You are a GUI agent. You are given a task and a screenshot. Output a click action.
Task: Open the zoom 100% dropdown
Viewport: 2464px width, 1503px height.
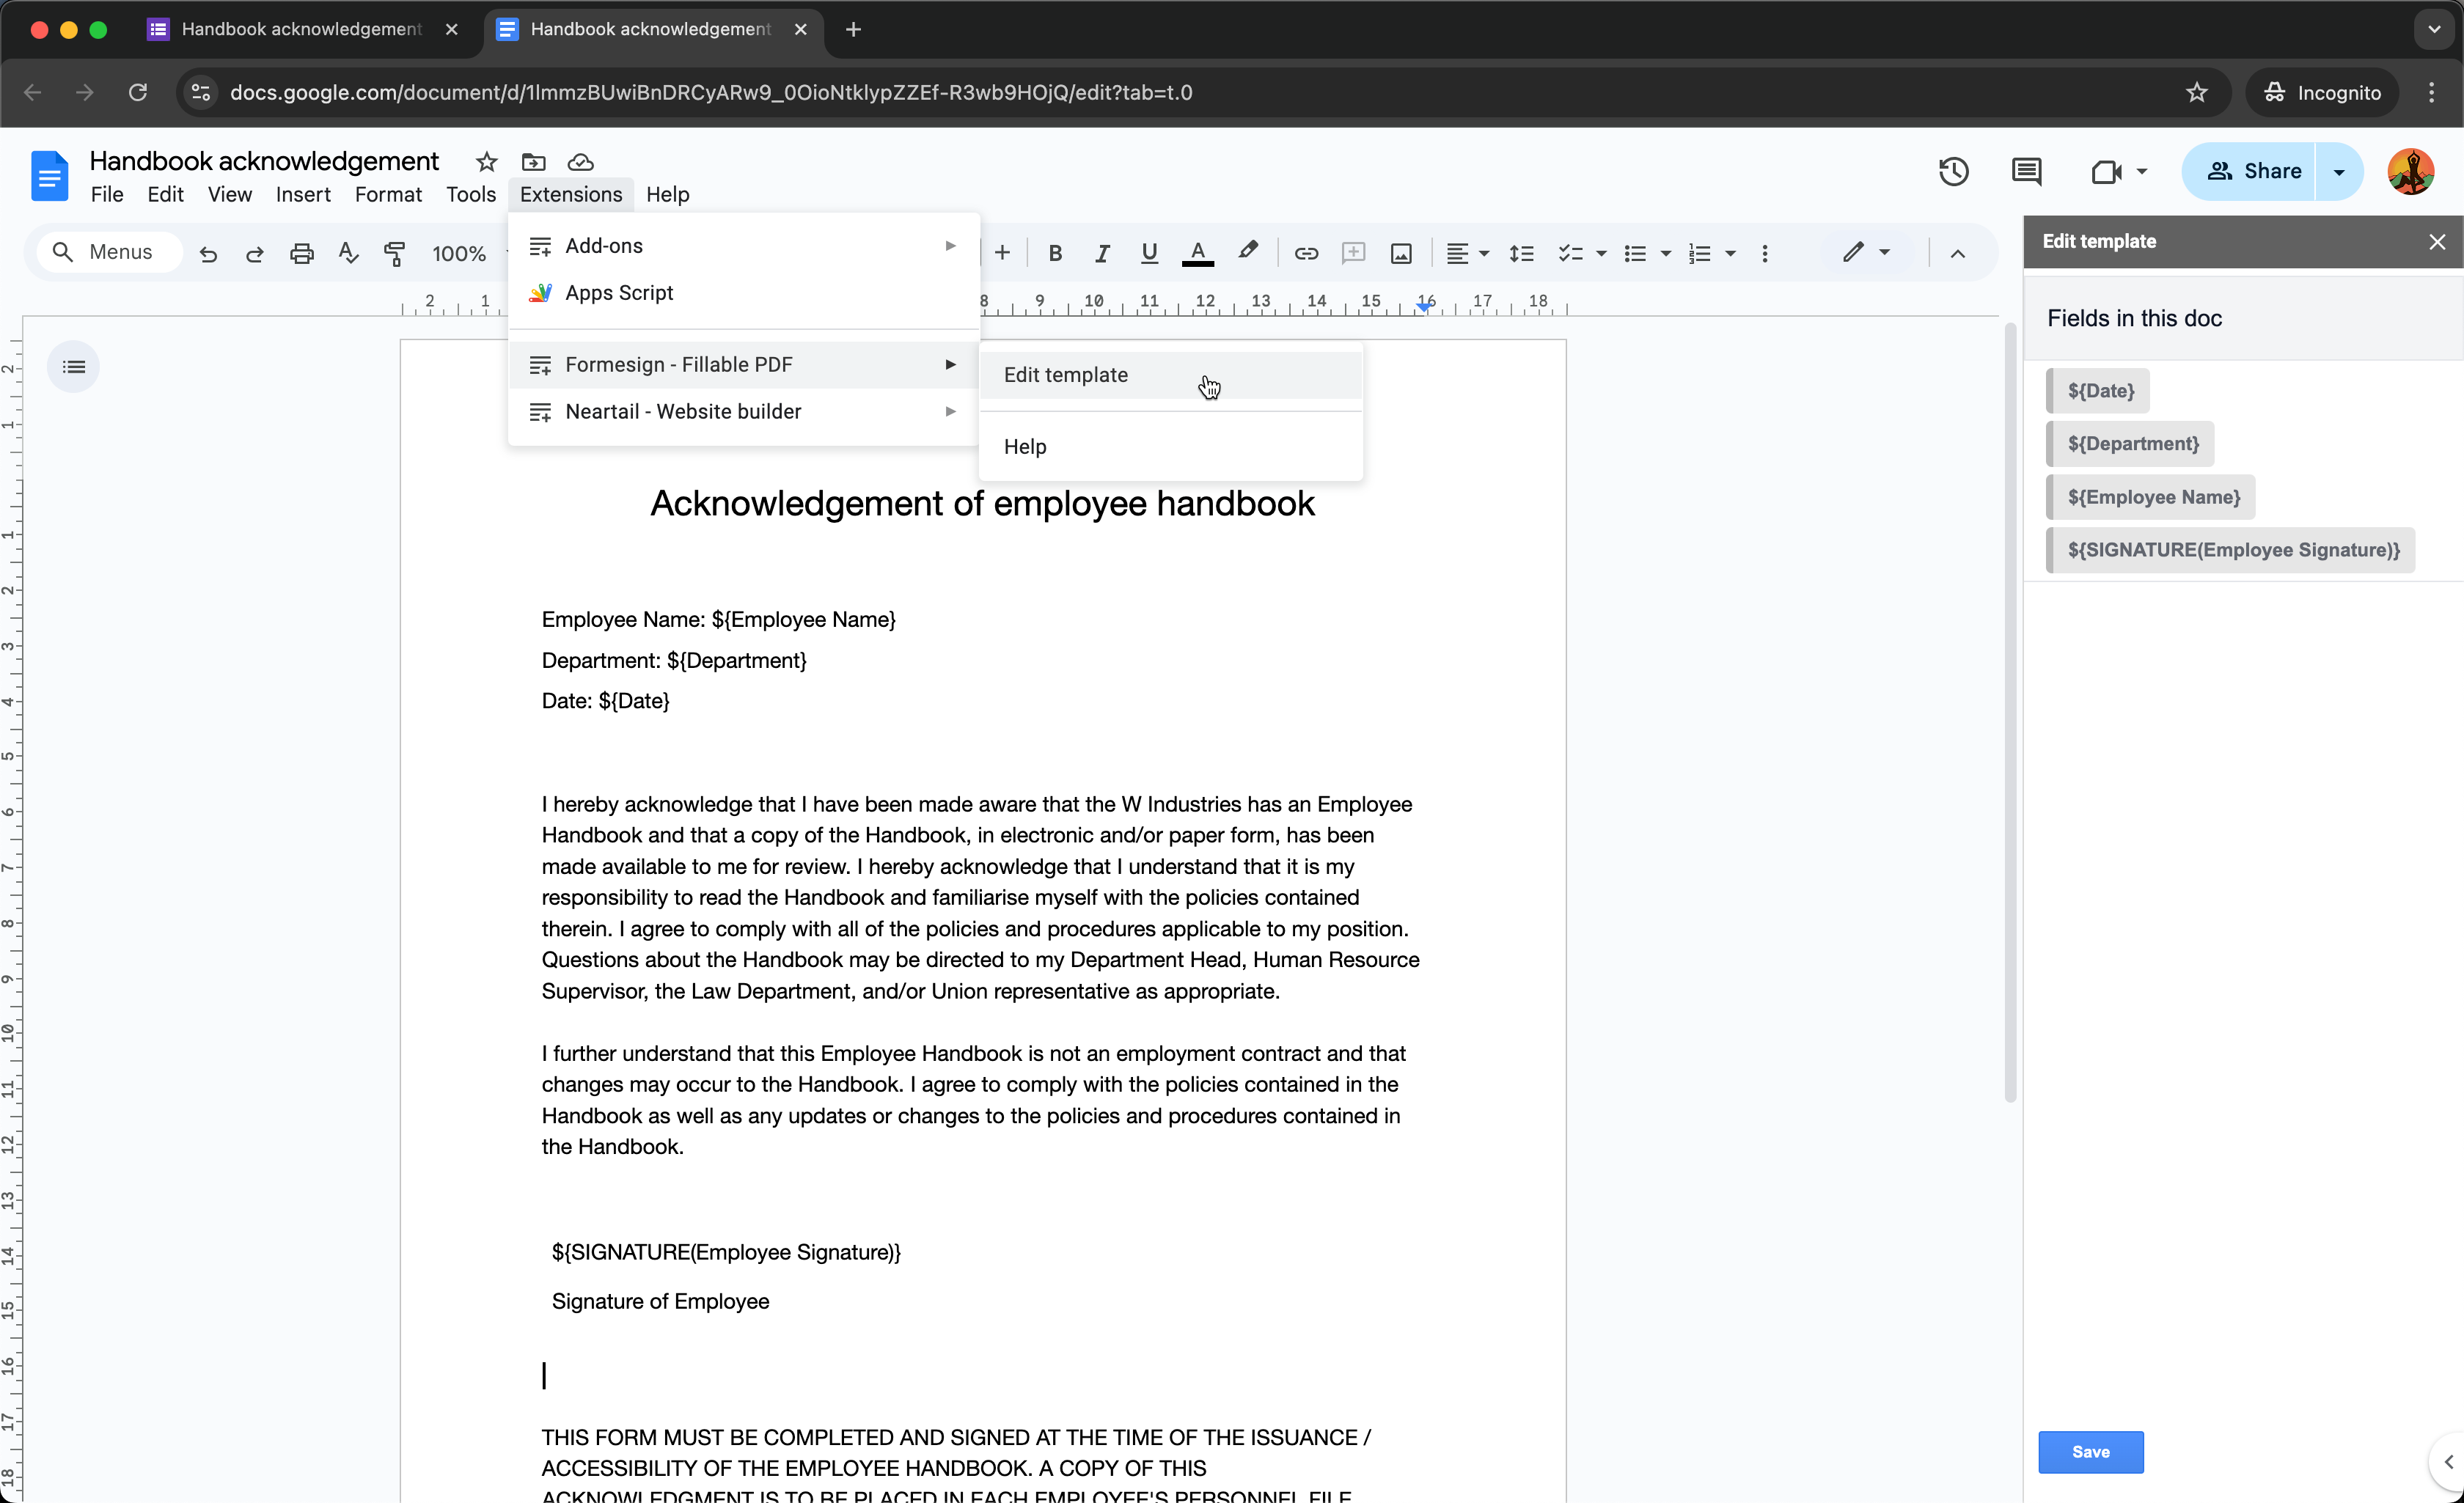click(x=458, y=254)
